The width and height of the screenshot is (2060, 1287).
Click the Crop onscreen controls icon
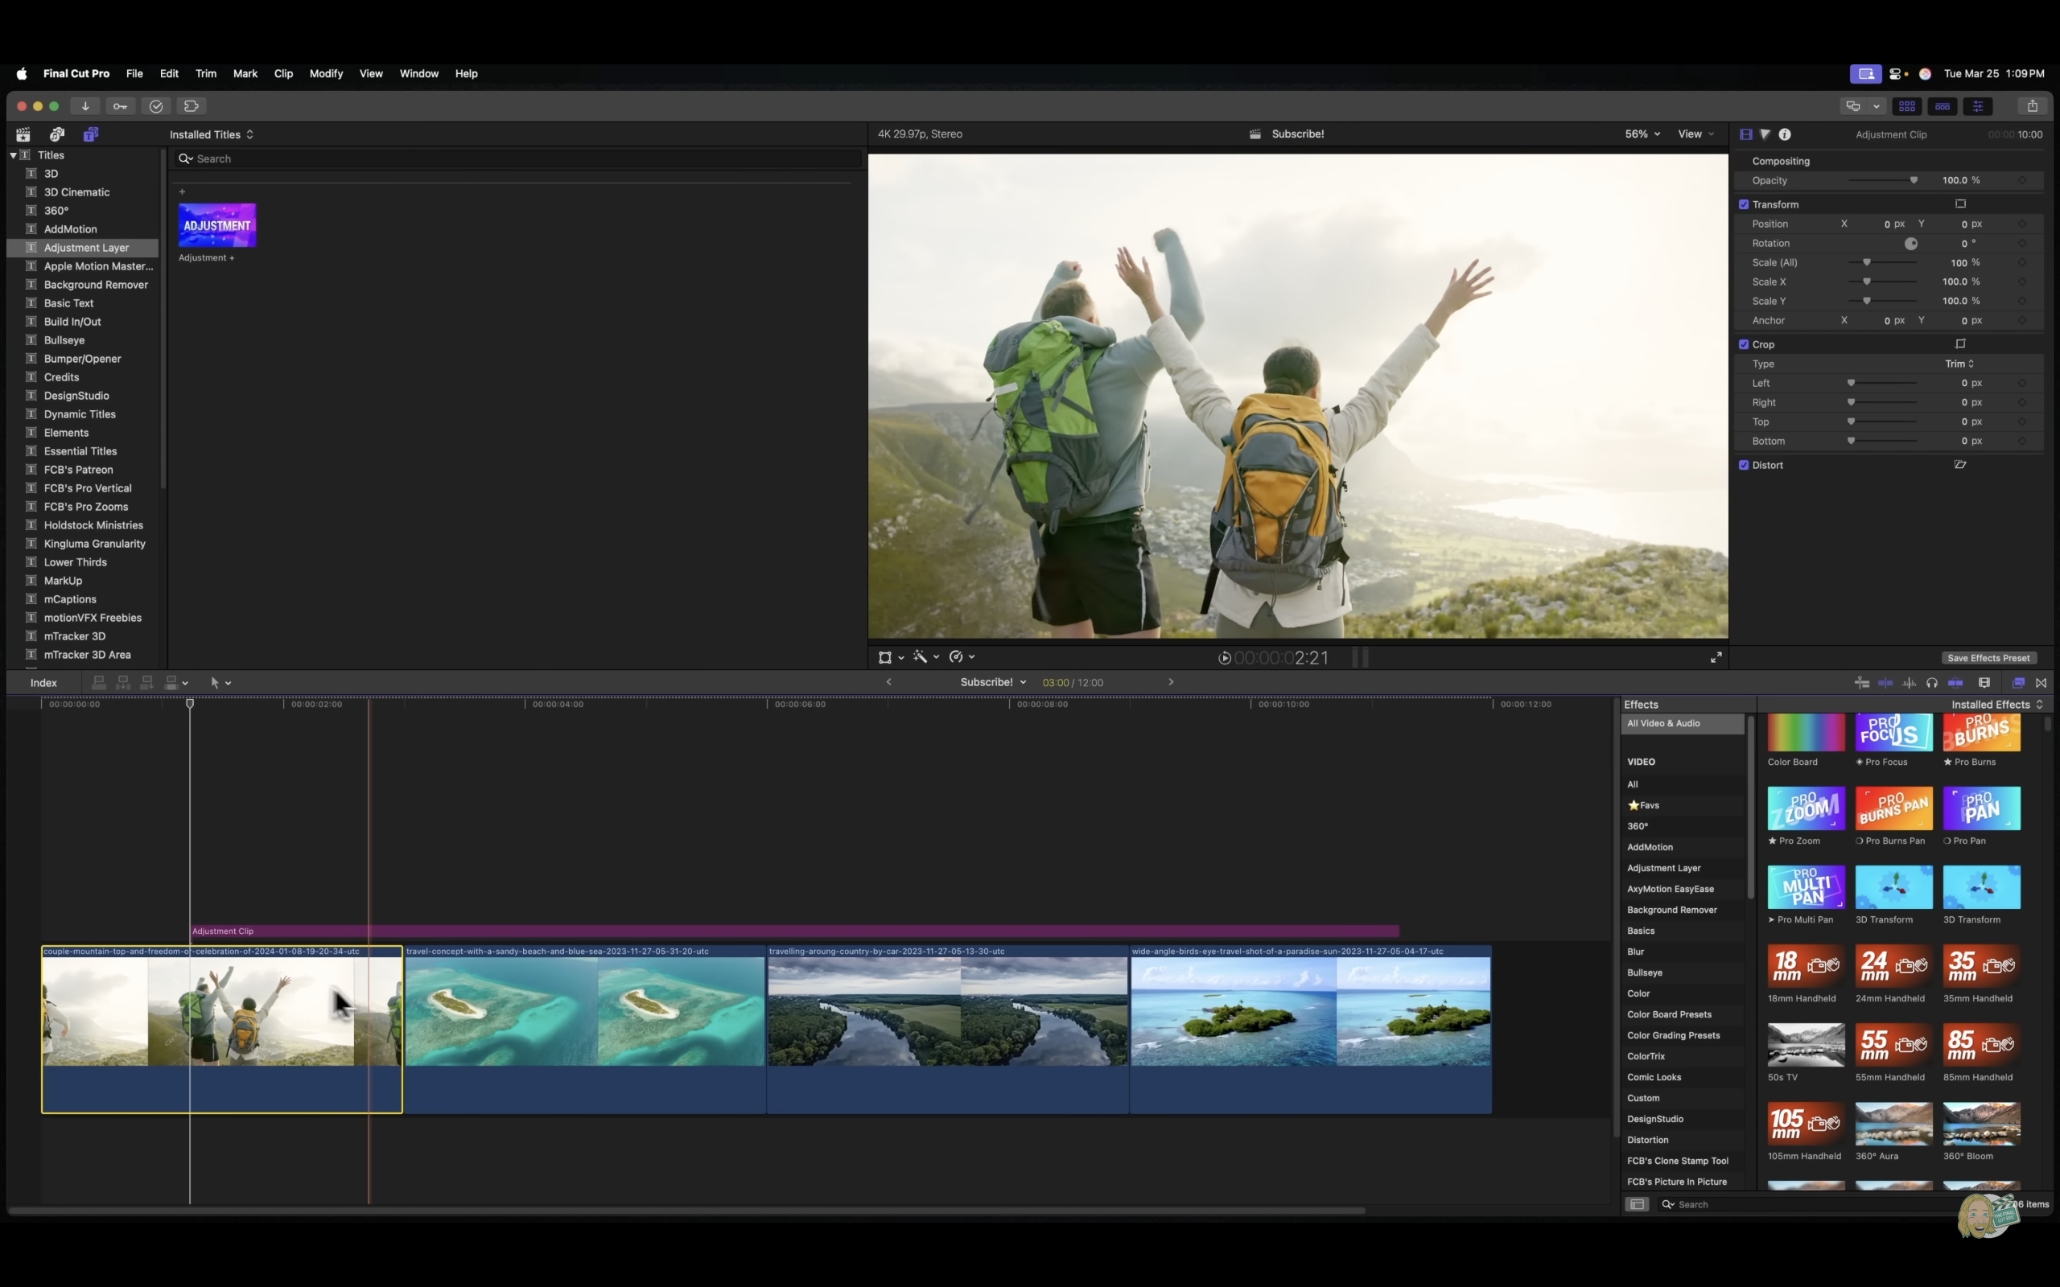tap(1960, 344)
